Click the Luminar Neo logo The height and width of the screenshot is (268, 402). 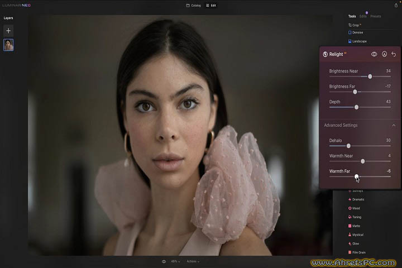point(16,5)
